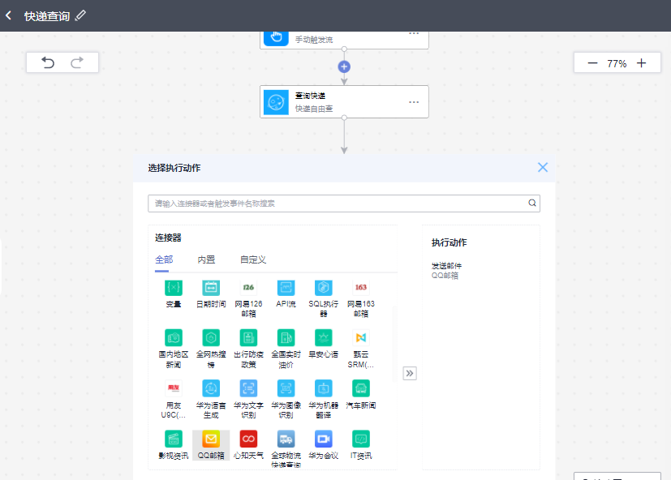
Task: Click the 手动触发流 subtitle text
Action: tap(314, 40)
